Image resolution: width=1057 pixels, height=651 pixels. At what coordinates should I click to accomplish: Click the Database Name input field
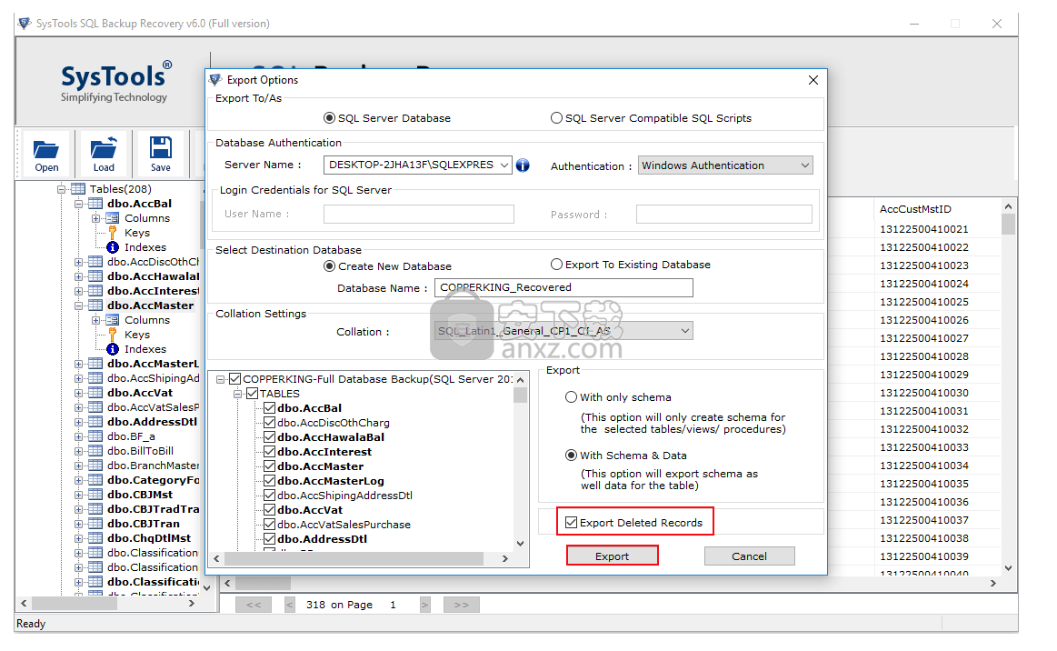[x=563, y=287]
